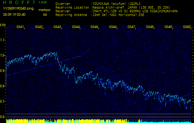Click the Receiver field label
The width and height of the screenshot is (194, 123).
[63, 11]
